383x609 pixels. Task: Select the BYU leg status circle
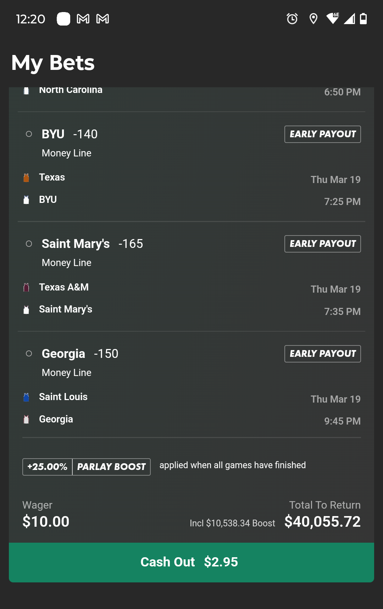click(29, 134)
